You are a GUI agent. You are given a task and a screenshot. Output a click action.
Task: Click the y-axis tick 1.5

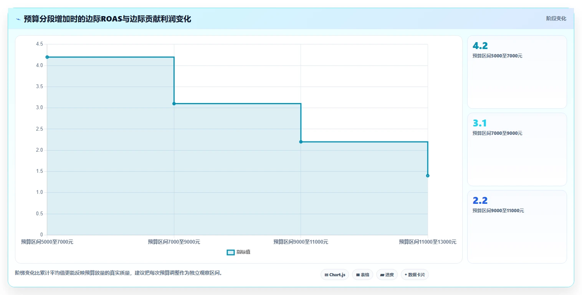(40, 171)
